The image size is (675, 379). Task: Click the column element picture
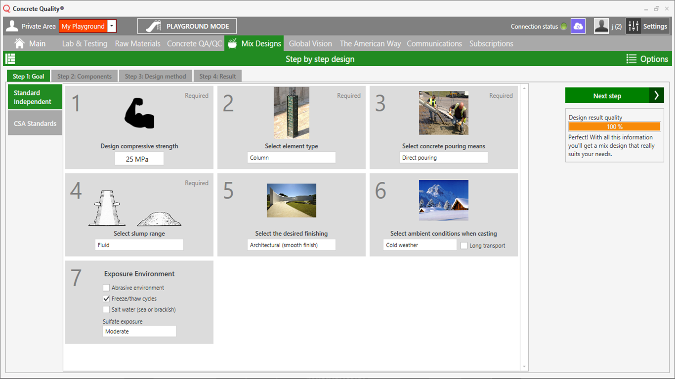(292, 113)
